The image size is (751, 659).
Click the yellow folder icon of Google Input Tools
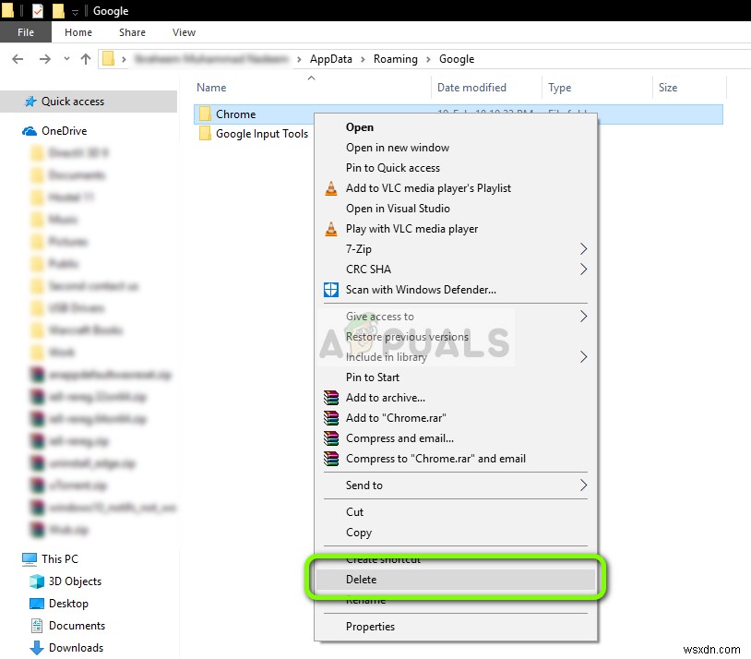tap(204, 134)
